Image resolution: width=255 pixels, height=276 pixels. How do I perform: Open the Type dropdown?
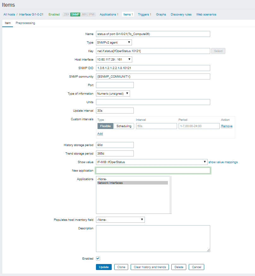pyautogui.click(x=114, y=42)
